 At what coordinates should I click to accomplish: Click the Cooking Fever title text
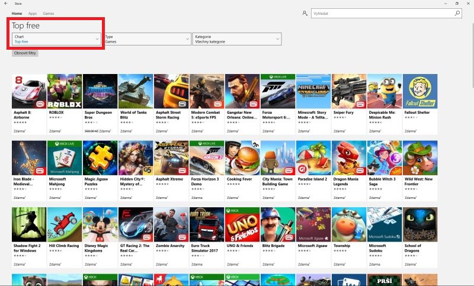coord(239,179)
